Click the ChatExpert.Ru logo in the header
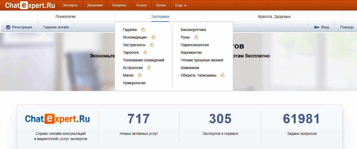This screenshot has width=357, height=149. (x=30, y=5)
